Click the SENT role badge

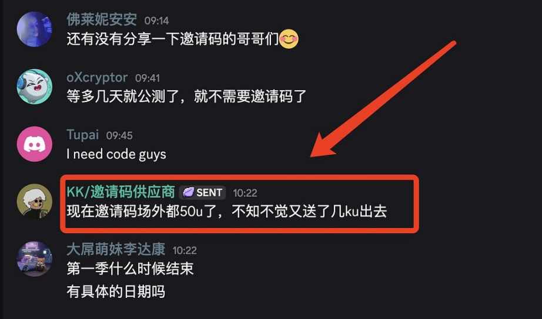203,192
